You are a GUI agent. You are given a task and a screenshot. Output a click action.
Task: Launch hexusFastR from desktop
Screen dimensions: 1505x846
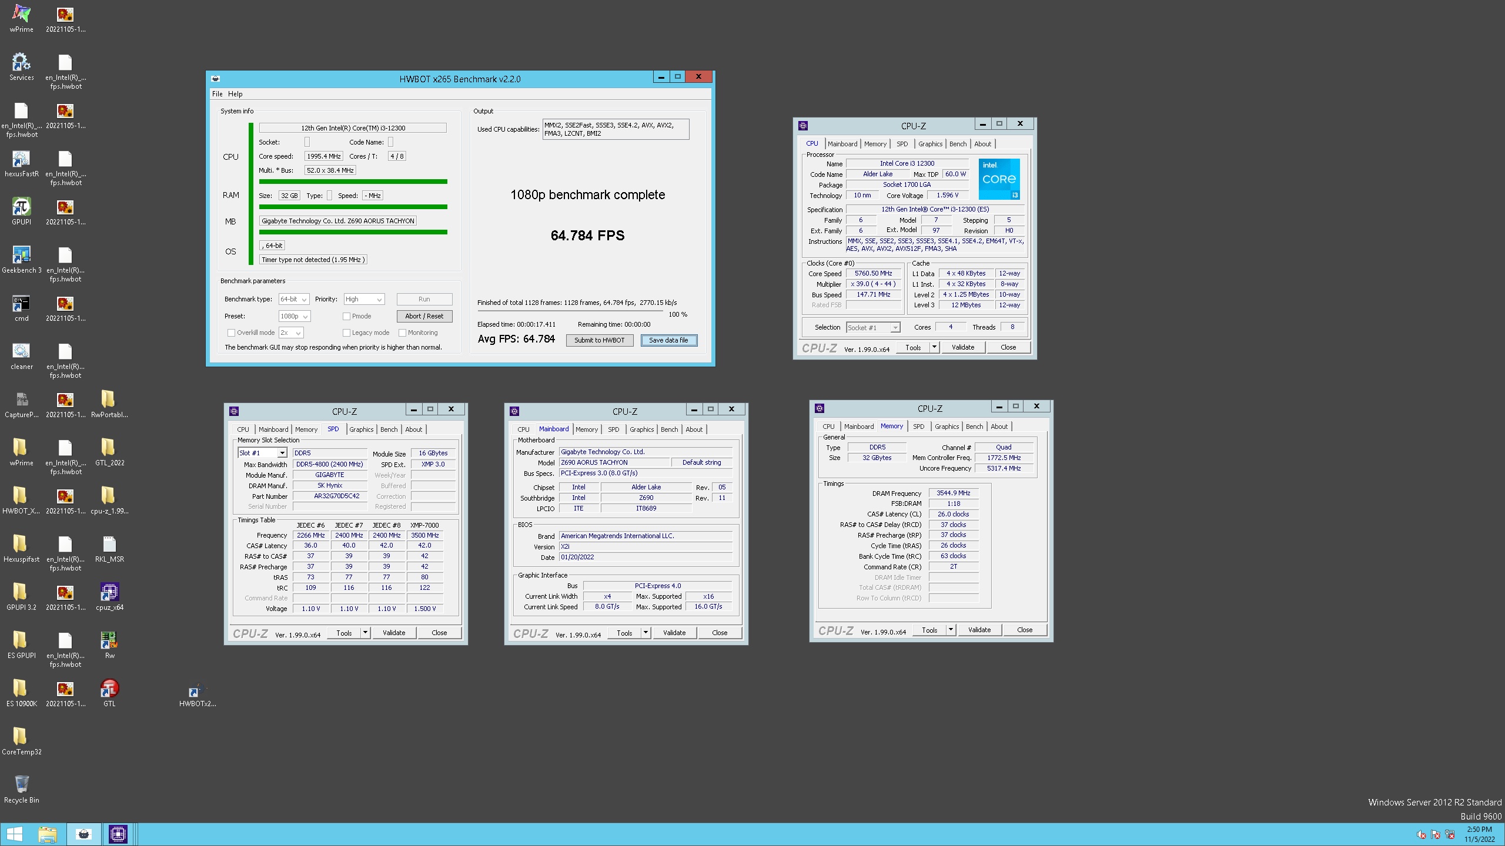click(x=21, y=163)
